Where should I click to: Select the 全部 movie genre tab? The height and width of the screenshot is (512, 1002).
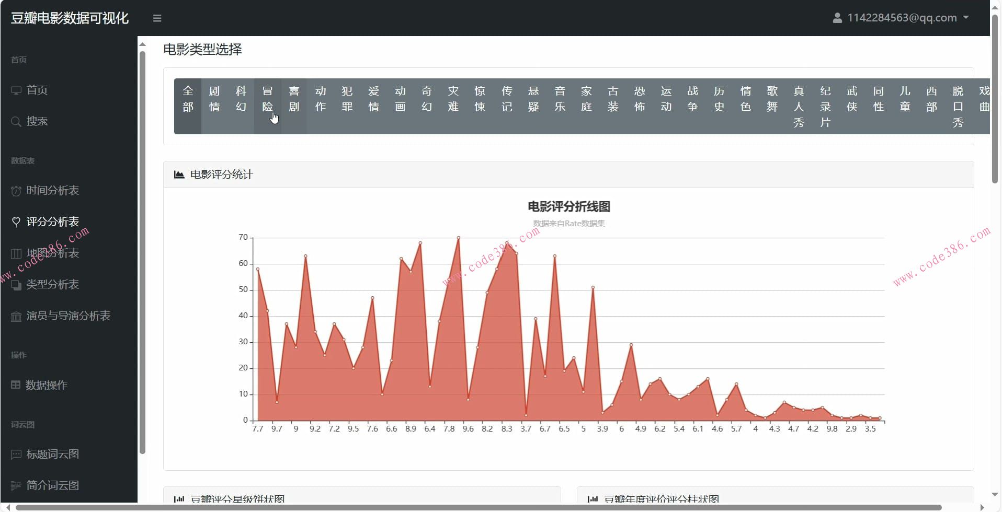point(188,99)
